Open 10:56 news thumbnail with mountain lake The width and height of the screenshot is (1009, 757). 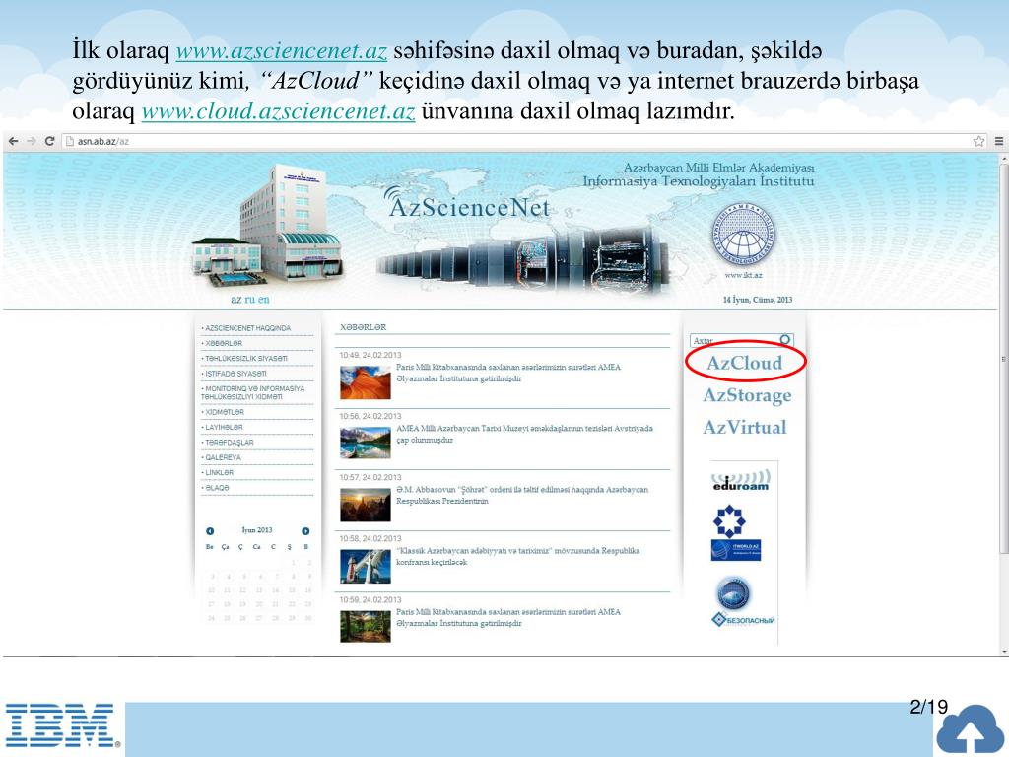tap(365, 443)
